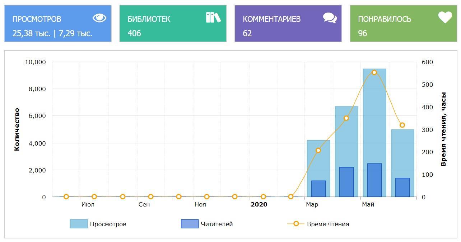Click the books icon in the Библиотек card
461x242 pixels.
coord(213,17)
